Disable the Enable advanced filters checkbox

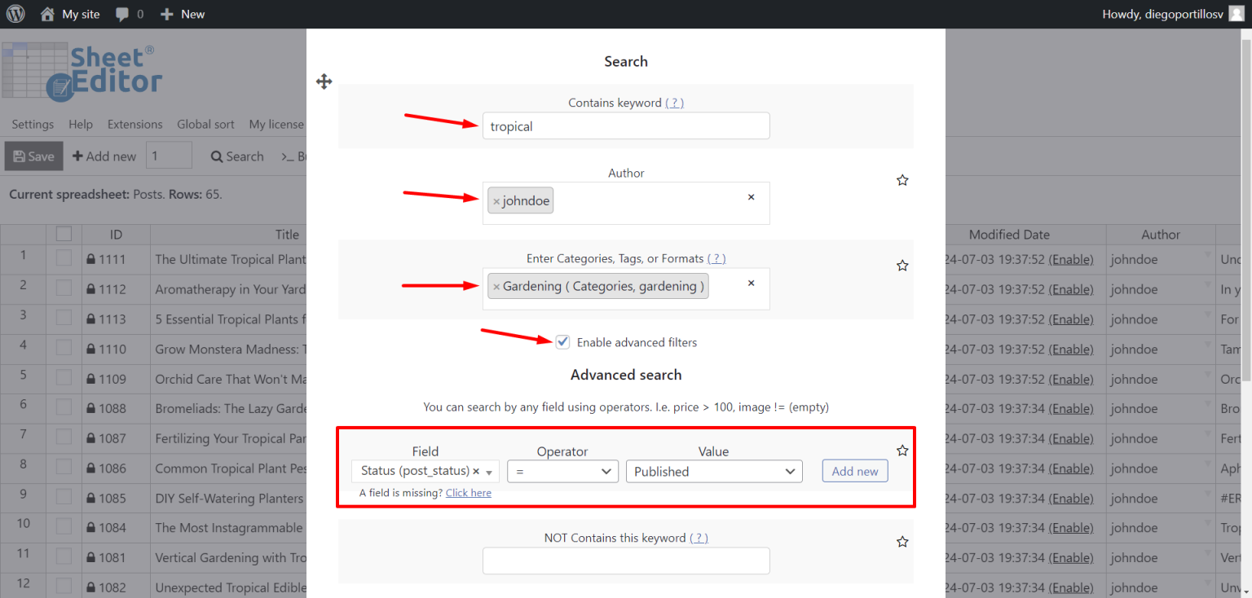tap(562, 341)
